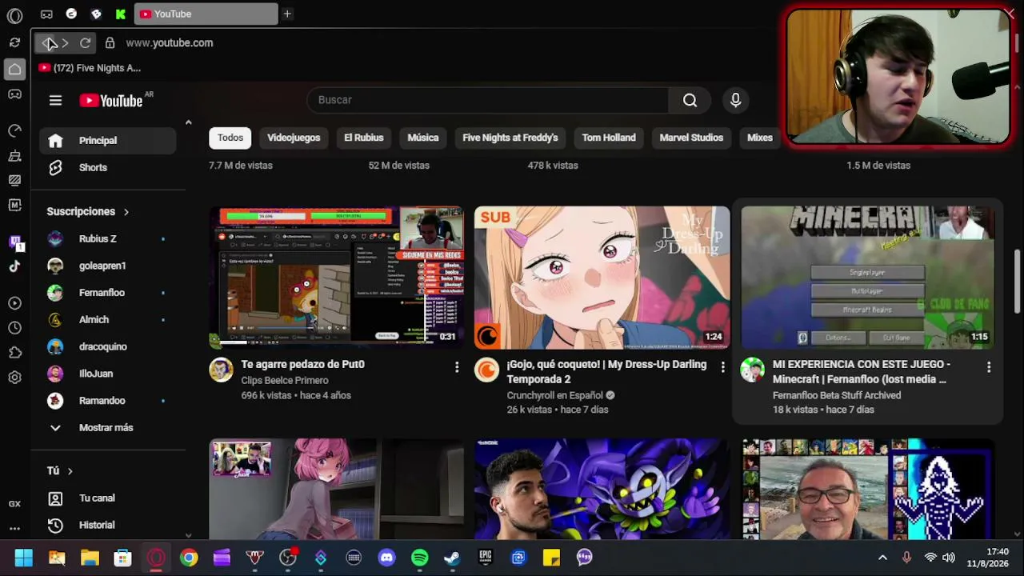Open GX Corner gamepad icon in sidebar
Screen dimensions: 1024x576
14,94
